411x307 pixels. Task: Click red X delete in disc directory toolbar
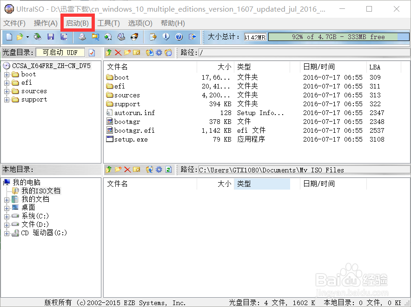pyautogui.click(x=118, y=53)
